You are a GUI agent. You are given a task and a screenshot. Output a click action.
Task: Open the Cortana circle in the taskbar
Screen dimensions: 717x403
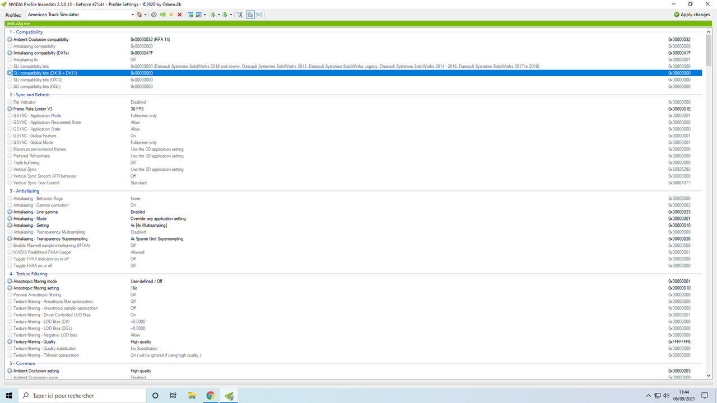pyautogui.click(x=155, y=396)
